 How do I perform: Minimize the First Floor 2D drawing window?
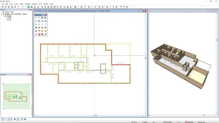coord(137,11)
